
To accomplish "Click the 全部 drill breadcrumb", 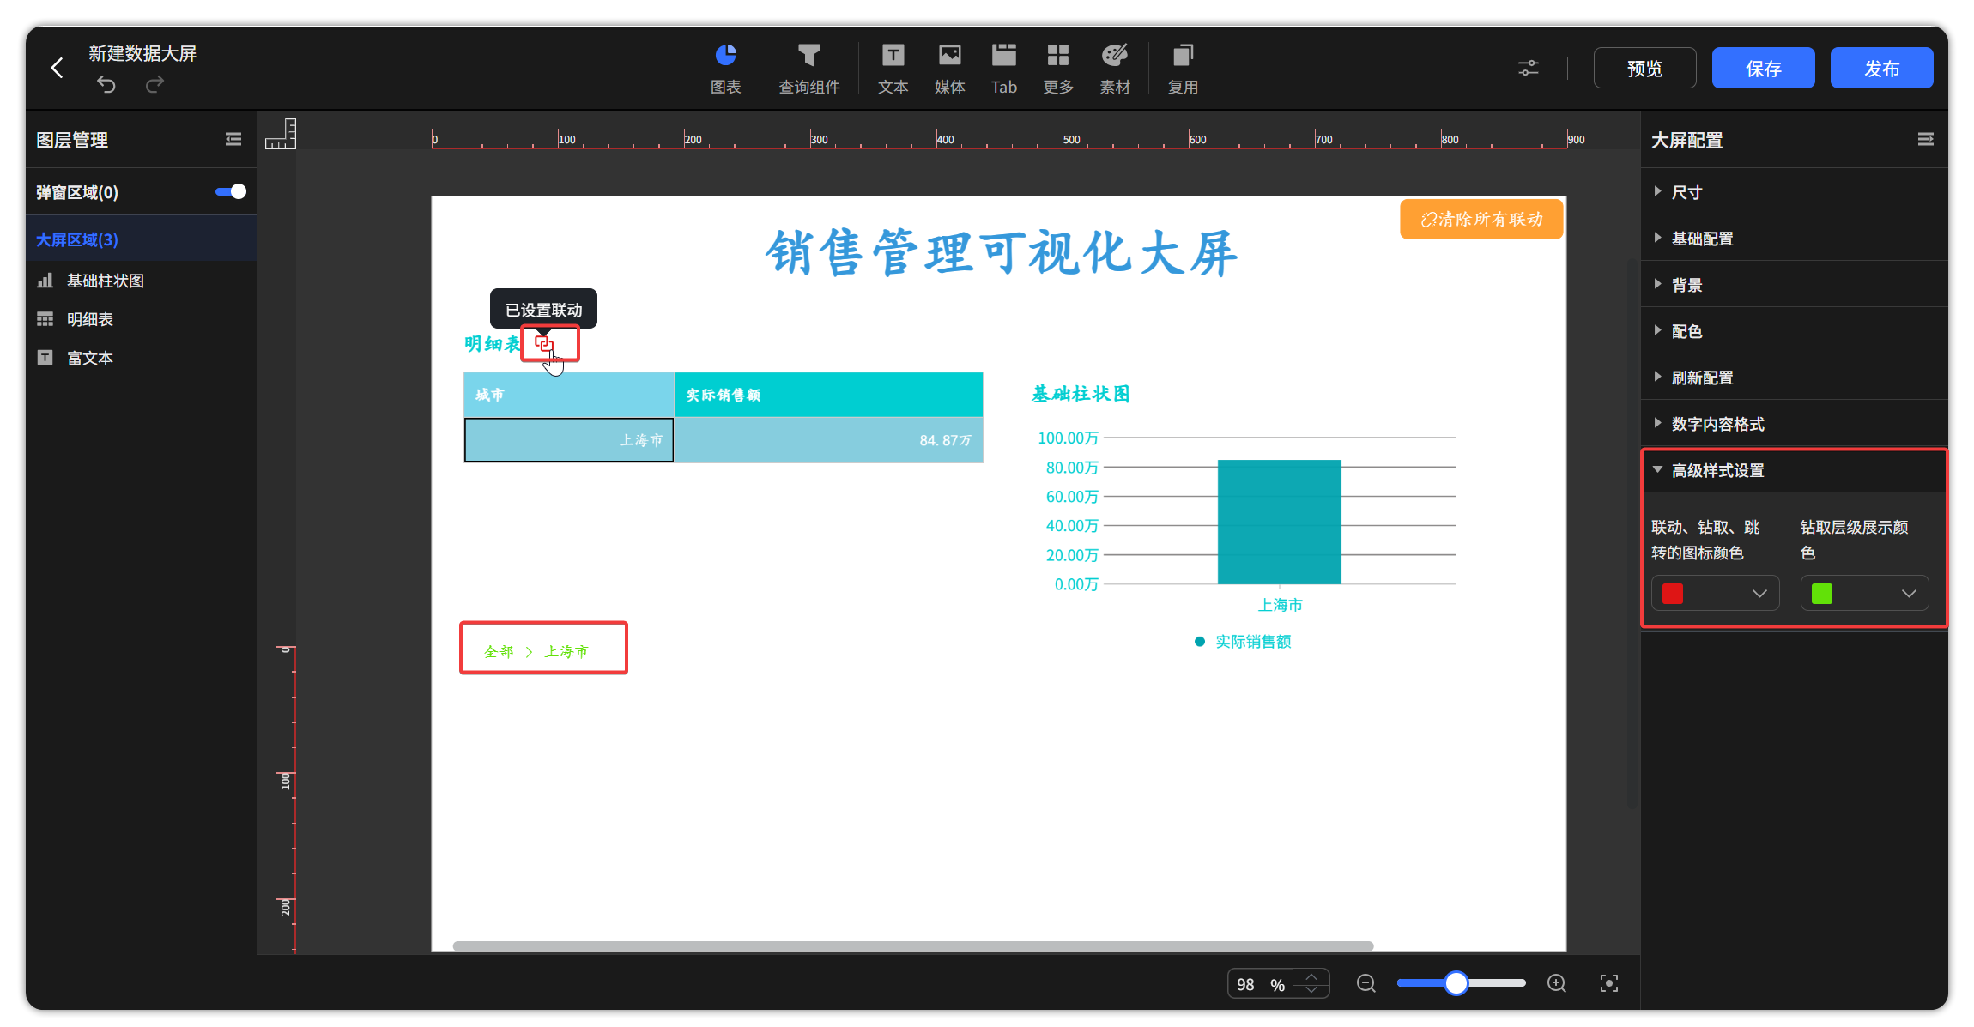I will [499, 651].
